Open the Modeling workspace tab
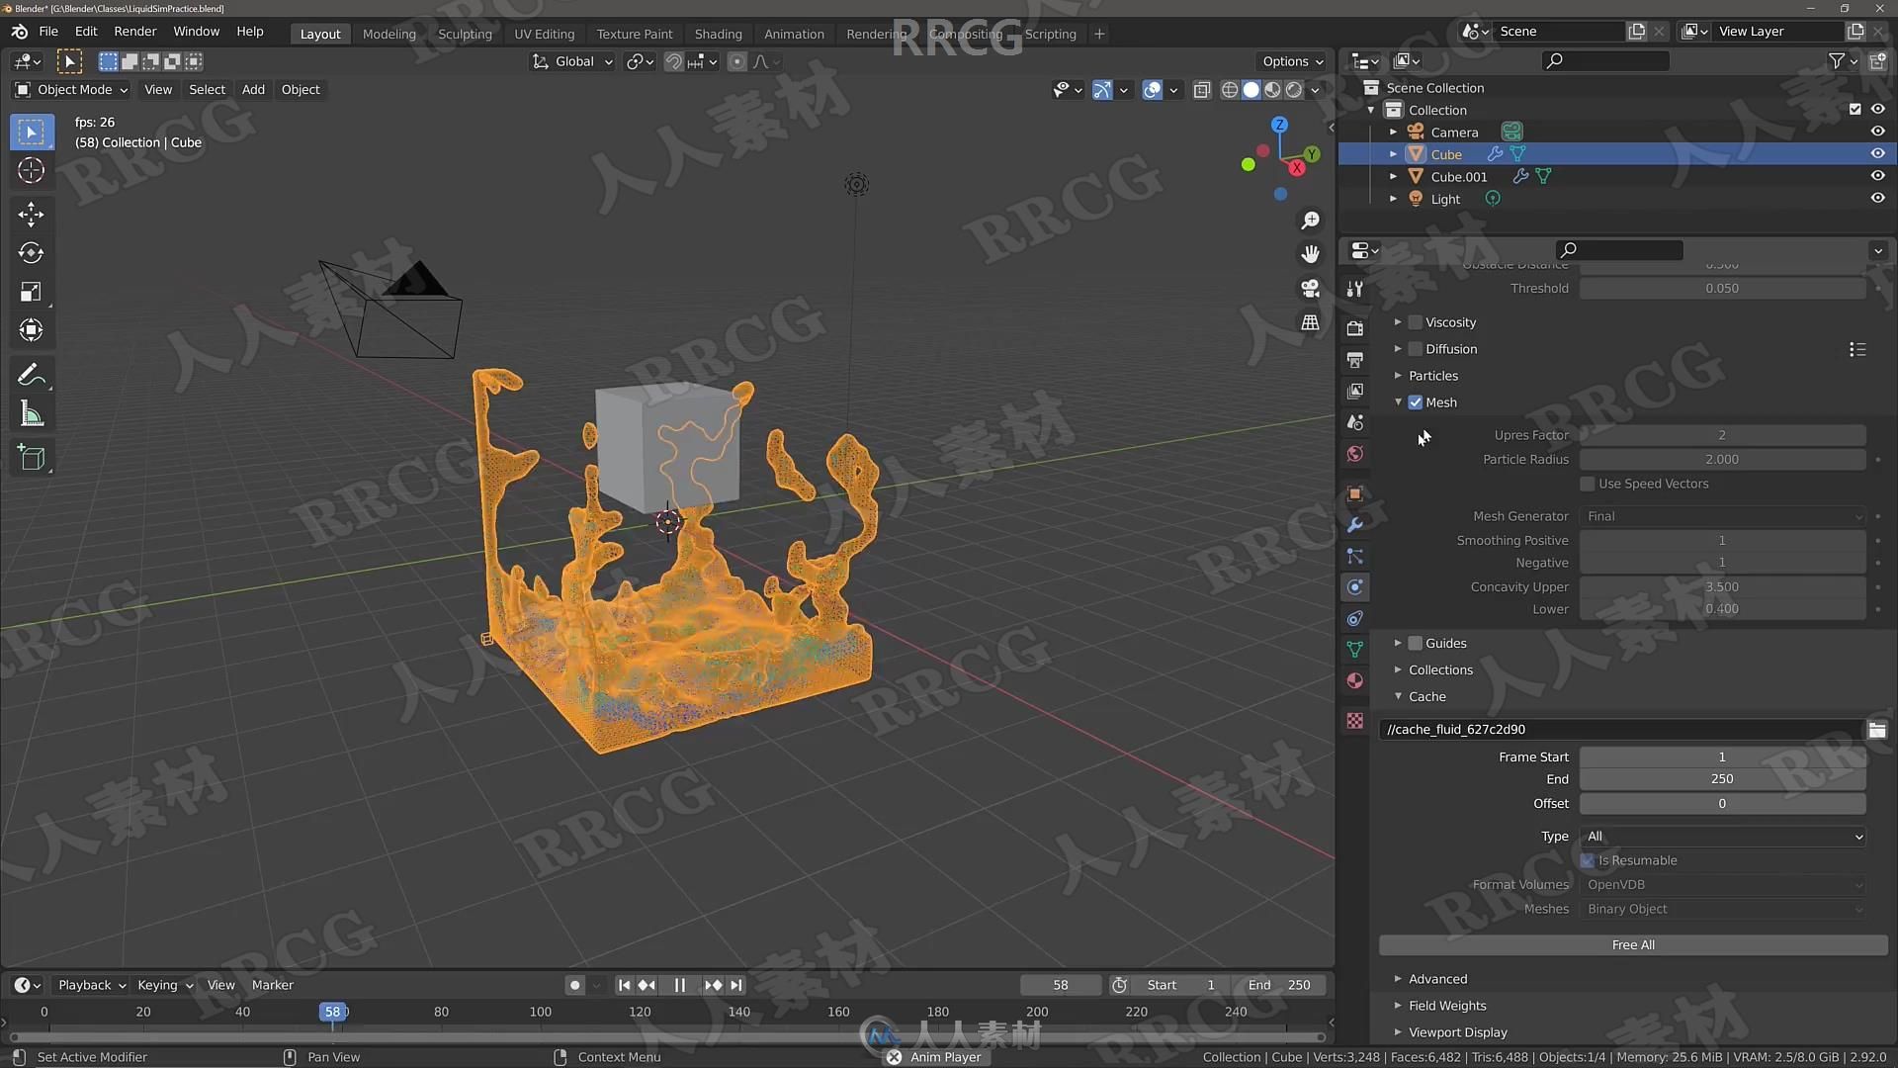 click(389, 33)
